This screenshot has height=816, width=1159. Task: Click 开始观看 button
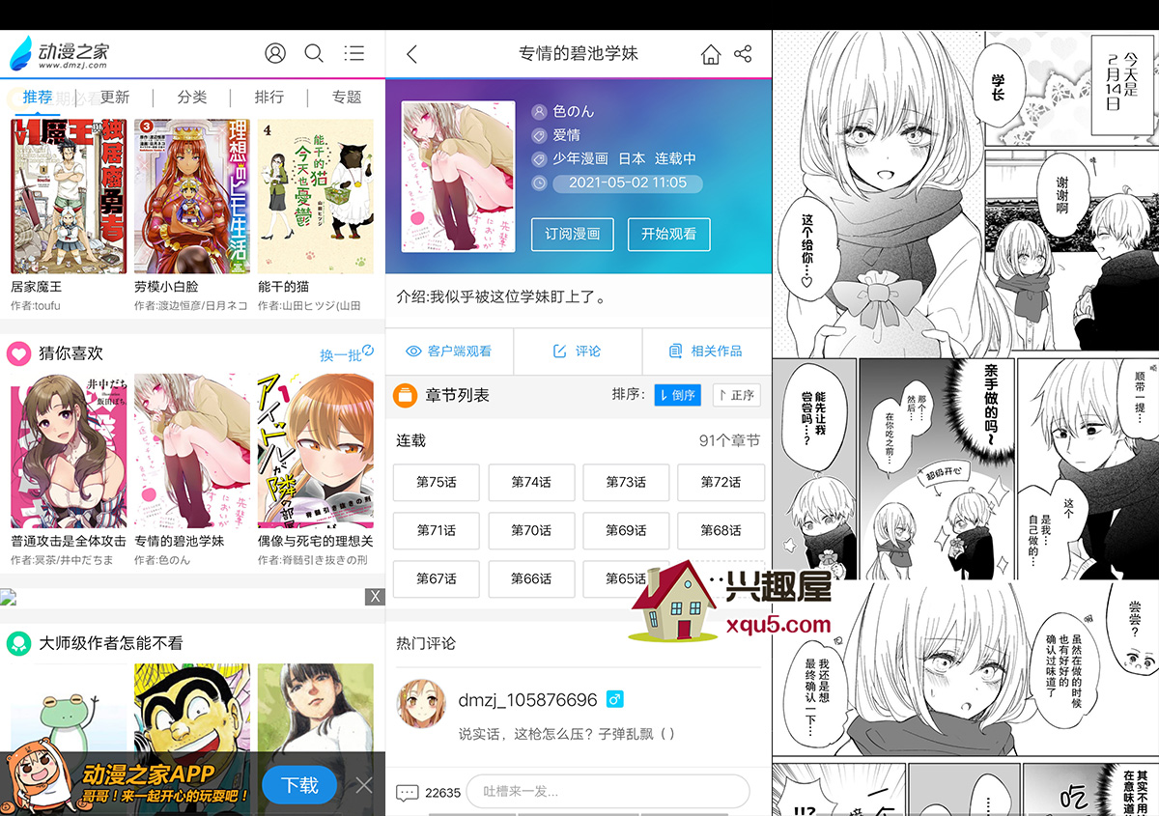pyautogui.click(x=669, y=234)
